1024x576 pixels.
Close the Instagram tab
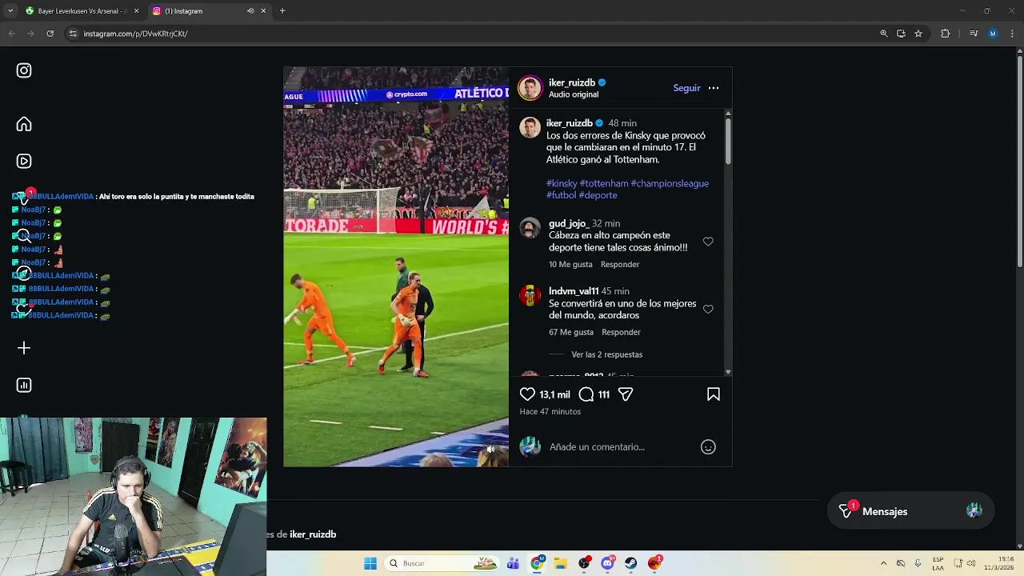[263, 11]
